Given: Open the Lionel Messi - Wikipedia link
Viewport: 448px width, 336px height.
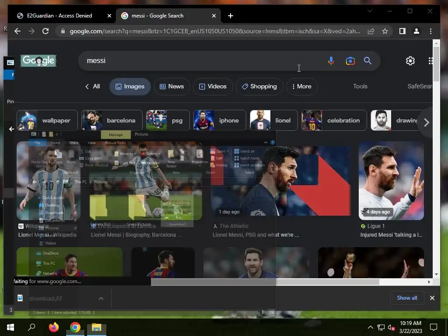Looking at the screenshot, I should 47,235.
